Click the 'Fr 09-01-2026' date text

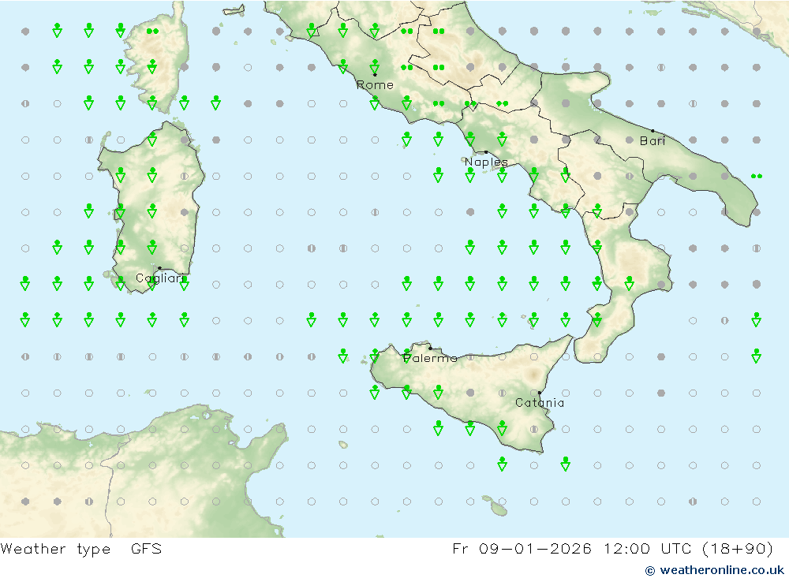pyautogui.click(x=522, y=548)
